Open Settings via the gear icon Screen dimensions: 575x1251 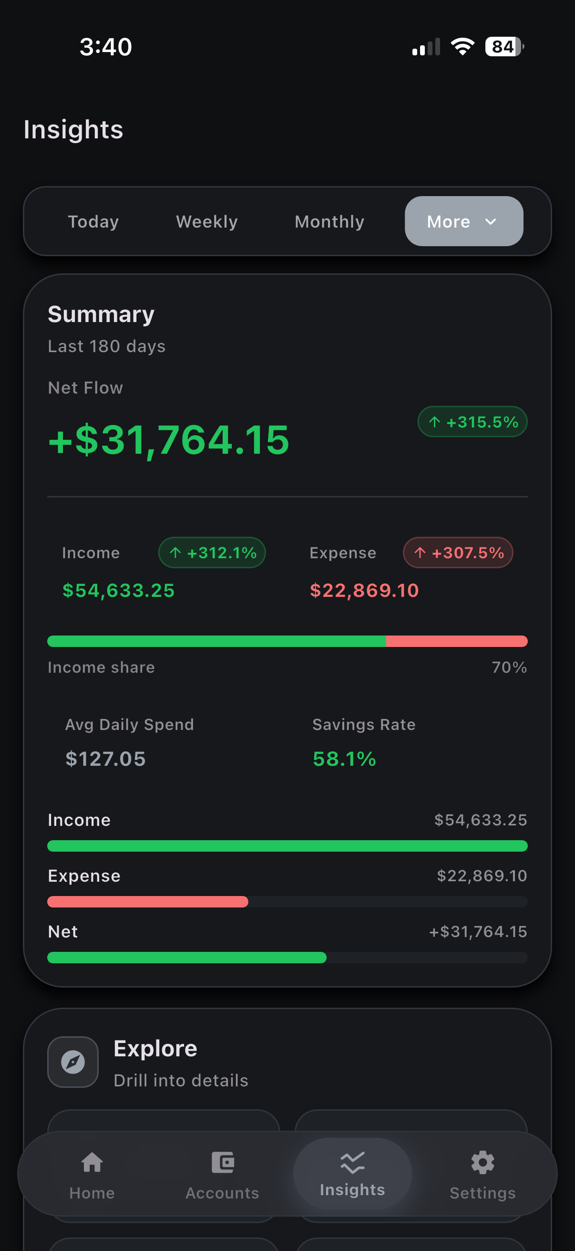click(483, 1163)
